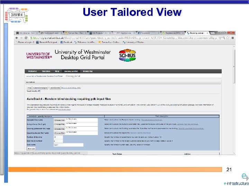Click the Best result number input field
Image resolution: width=249 pixels, height=186 pixels.
58,141
